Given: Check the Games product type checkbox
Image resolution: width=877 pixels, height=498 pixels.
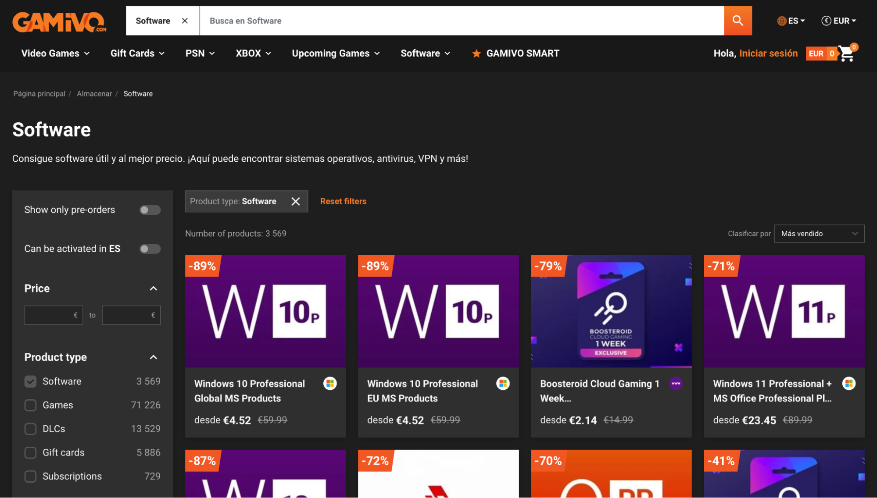Looking at the screenshot, I should tap(30, 405).
